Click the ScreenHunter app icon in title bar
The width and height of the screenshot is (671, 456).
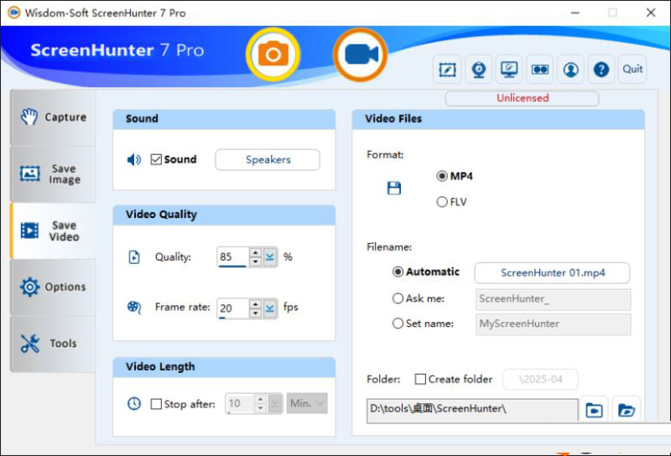pos(13,13)
